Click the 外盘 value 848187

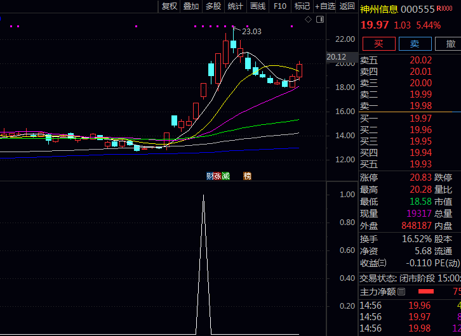tap(417, 226)
